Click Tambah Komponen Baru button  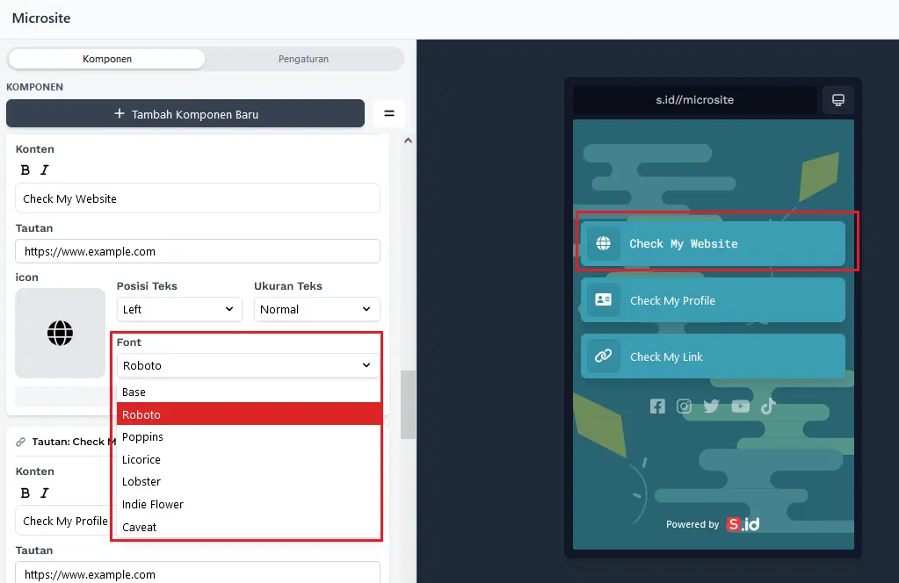185,114
